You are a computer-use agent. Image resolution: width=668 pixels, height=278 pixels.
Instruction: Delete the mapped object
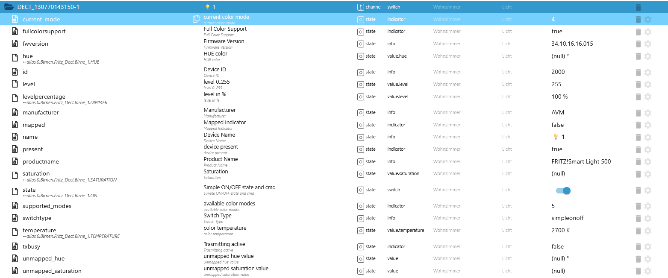click(x=638, y=125)
